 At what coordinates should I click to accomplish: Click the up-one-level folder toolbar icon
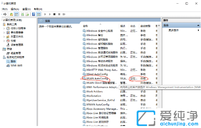click(x=11, y=14)
